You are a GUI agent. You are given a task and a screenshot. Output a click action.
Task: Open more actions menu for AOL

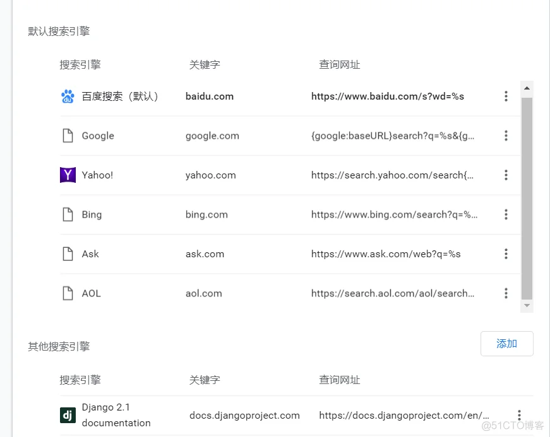pyautogui.click(x=506, y=293)
